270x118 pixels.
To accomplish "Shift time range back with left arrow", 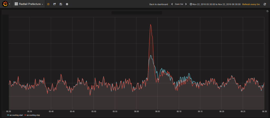I will pos(172,4).
